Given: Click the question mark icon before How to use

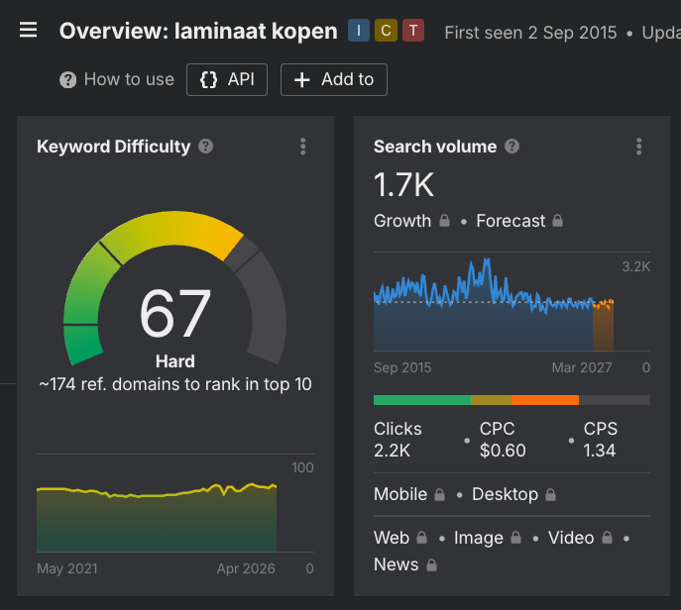Looking at the screenshot, I should click(67, 80).
